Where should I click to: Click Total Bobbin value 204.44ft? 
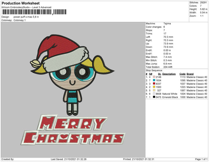[x=168, y=67]
